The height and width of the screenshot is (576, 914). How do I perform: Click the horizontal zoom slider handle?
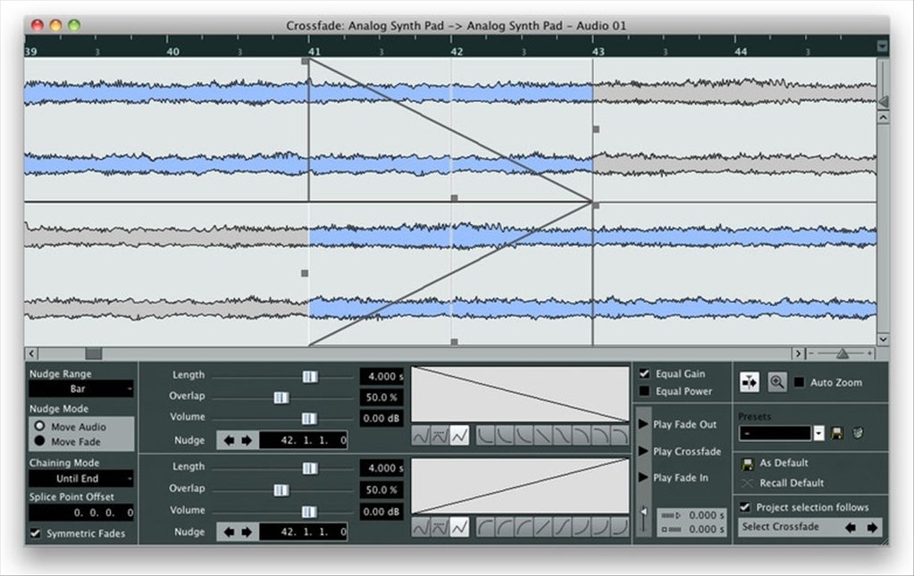pos(843,354)
